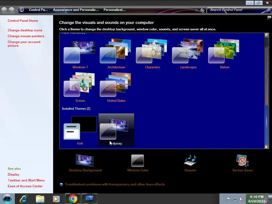Open Ease of Access Center link

click(25, 186)
